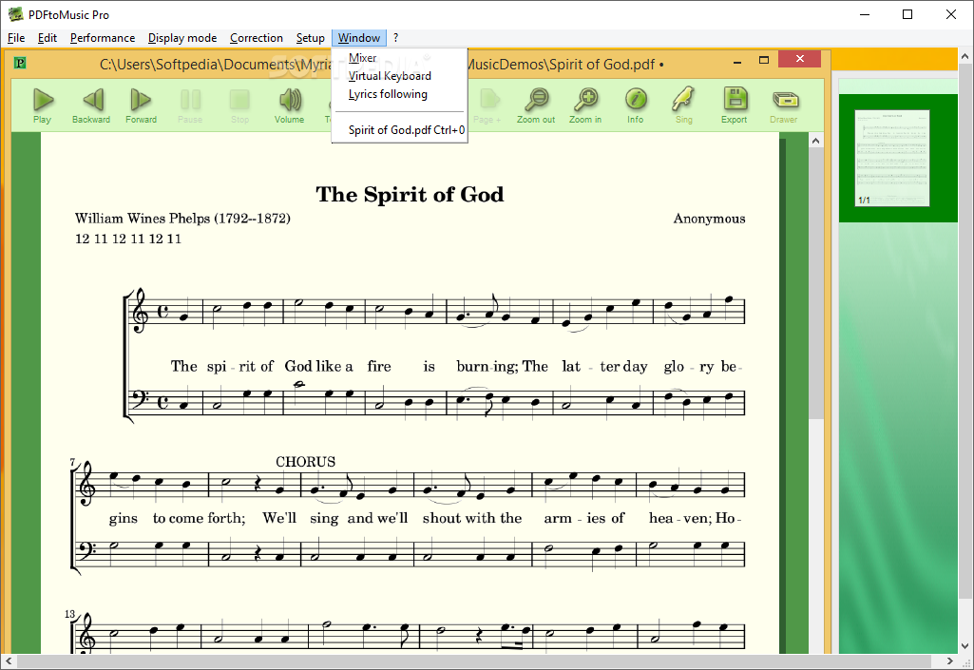This screenshot has width=974, height=670.
Task: Click measure number 13 in the score
Action: (69, 614)
